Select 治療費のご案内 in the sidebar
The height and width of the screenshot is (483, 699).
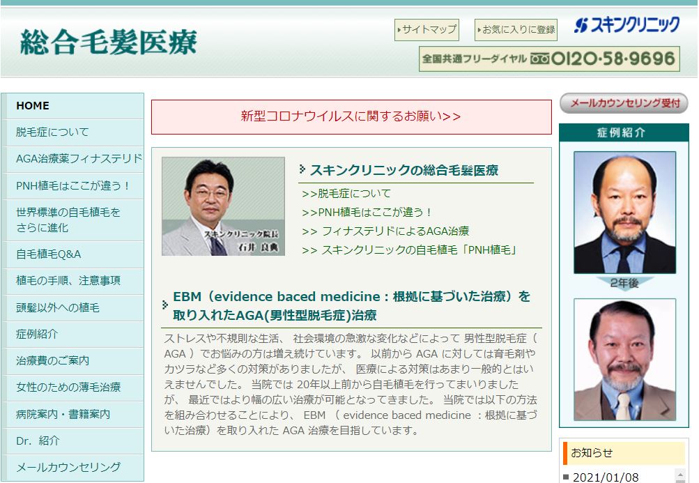[x=52, y=361]
